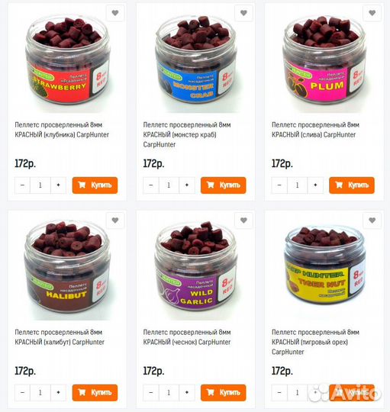Buy the strawberry (клубника) pellets
The width and height of the screenshot is (390, 412).
(95, 185)
